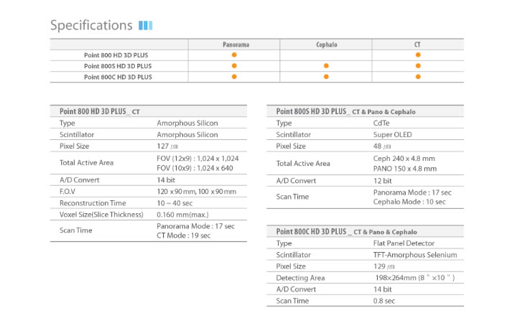The height and width of the screenshot is (336, 517).
Task: Click the Specifications heading
Action: click(91, 25)
